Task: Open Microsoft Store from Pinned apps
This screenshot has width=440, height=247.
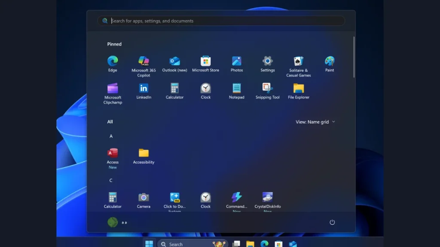Action: 205,64
